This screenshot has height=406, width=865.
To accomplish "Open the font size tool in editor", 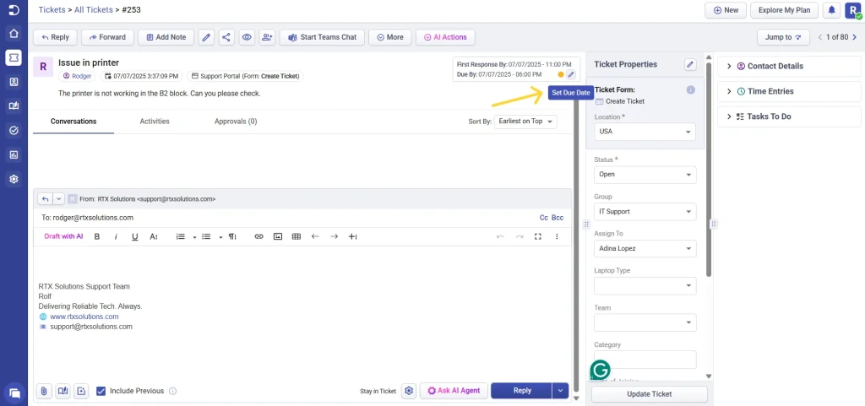I will [154, 236].
